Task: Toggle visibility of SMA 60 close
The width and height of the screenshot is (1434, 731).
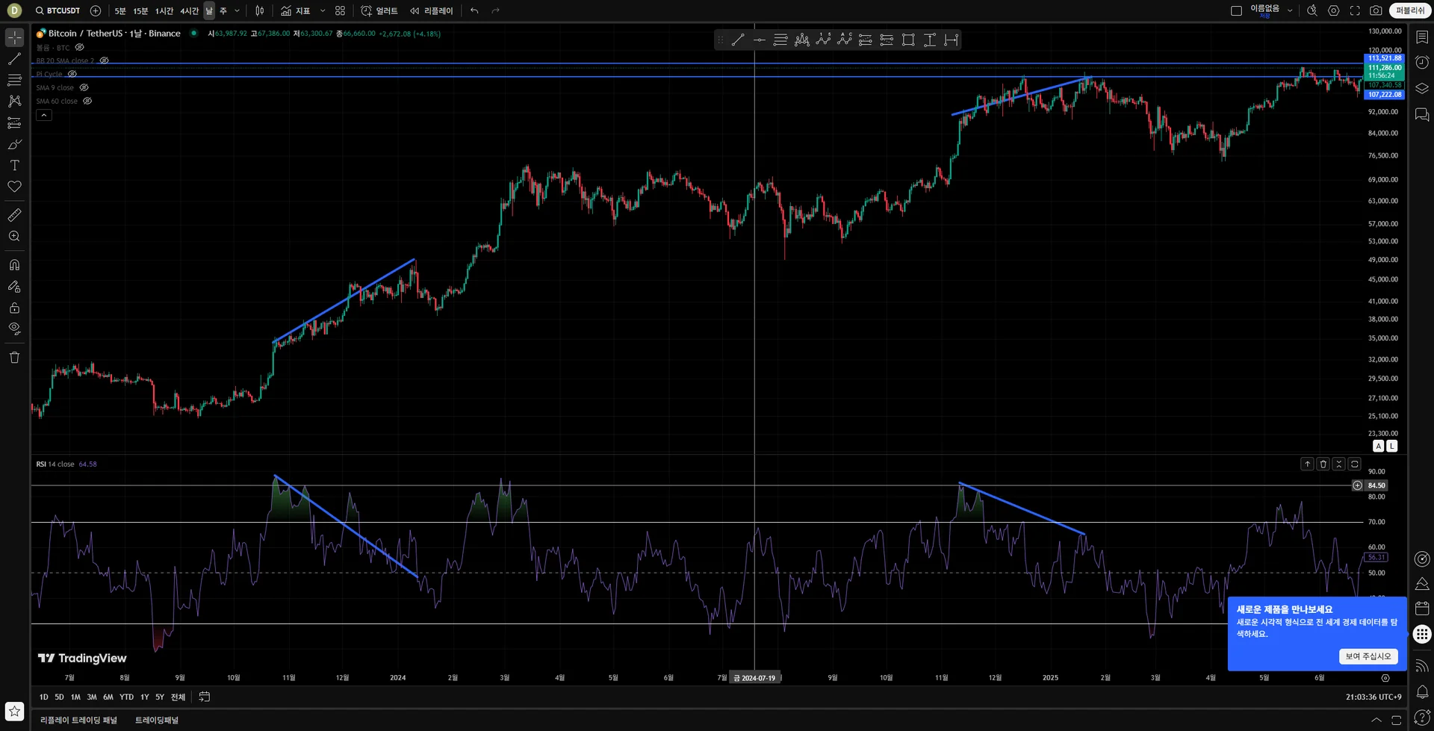Action: pyautogui.click(x=87, y=101)
